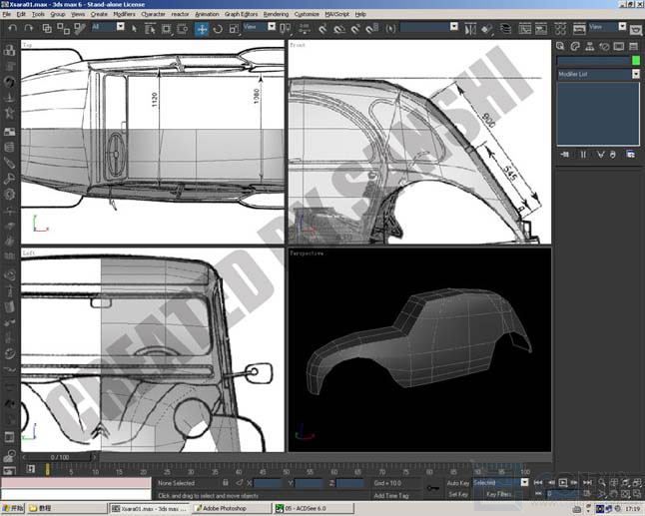Open the Customize menu
The width and height of the screenshot is (645, 516).
point(307,14)
